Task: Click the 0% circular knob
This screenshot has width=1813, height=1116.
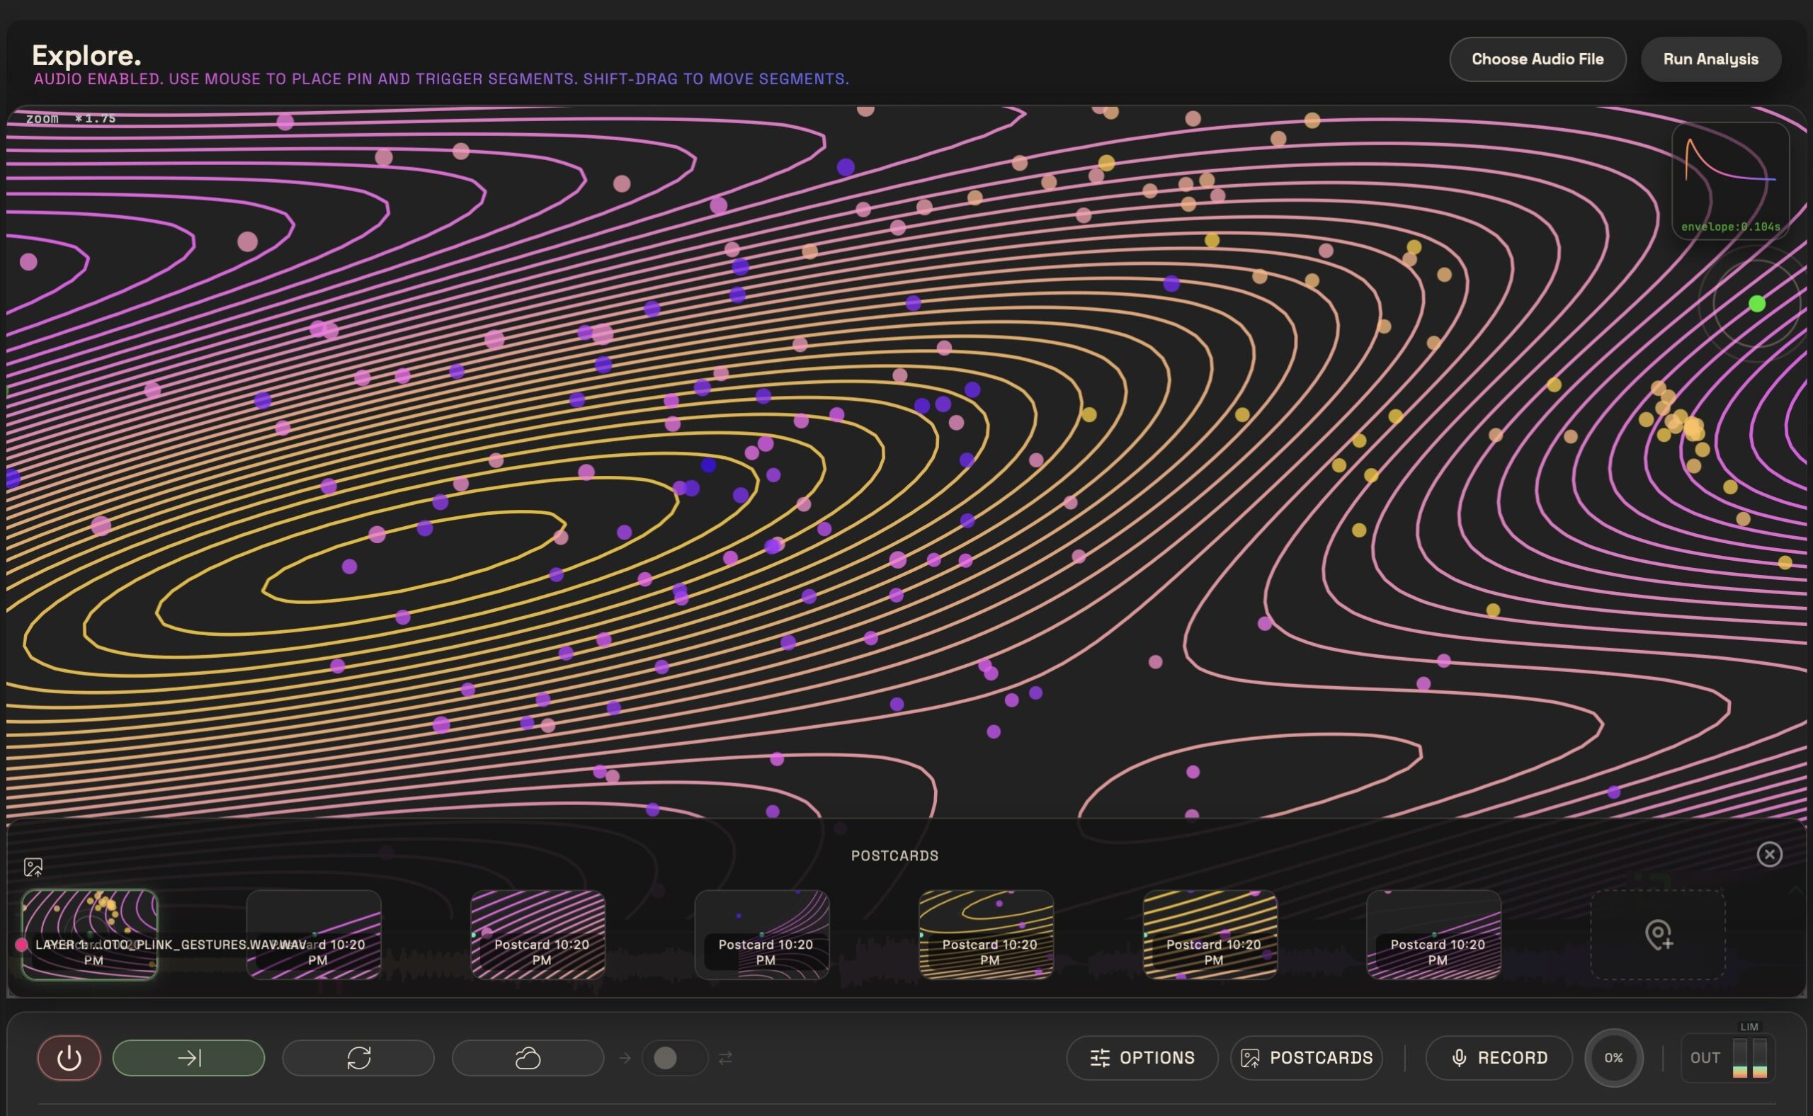Action: (1613, 1058)
